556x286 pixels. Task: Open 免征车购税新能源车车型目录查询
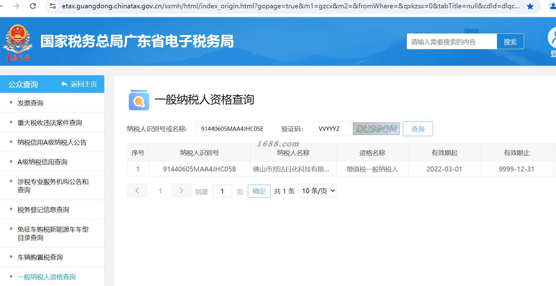53,233
